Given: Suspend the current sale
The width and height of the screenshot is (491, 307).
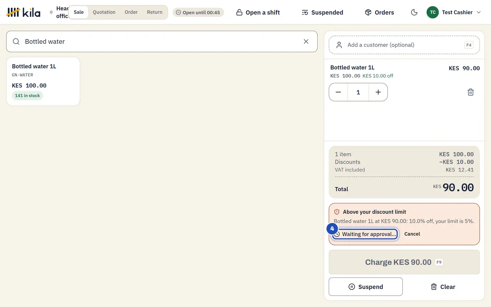Looking at the screenshot, I should 366,287.
